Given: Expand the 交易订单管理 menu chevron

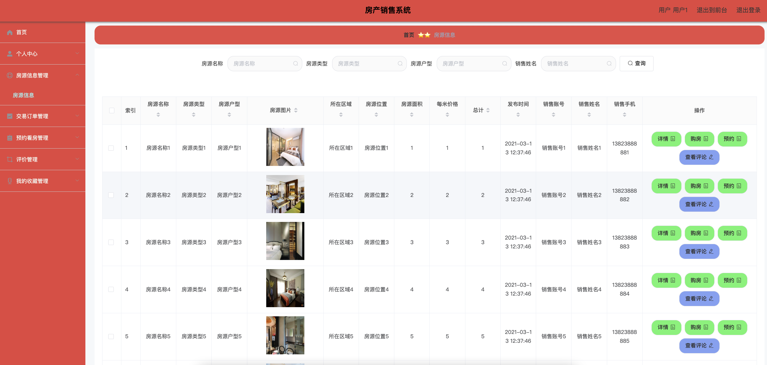Looking at the screenshot, I should point(77,116).
